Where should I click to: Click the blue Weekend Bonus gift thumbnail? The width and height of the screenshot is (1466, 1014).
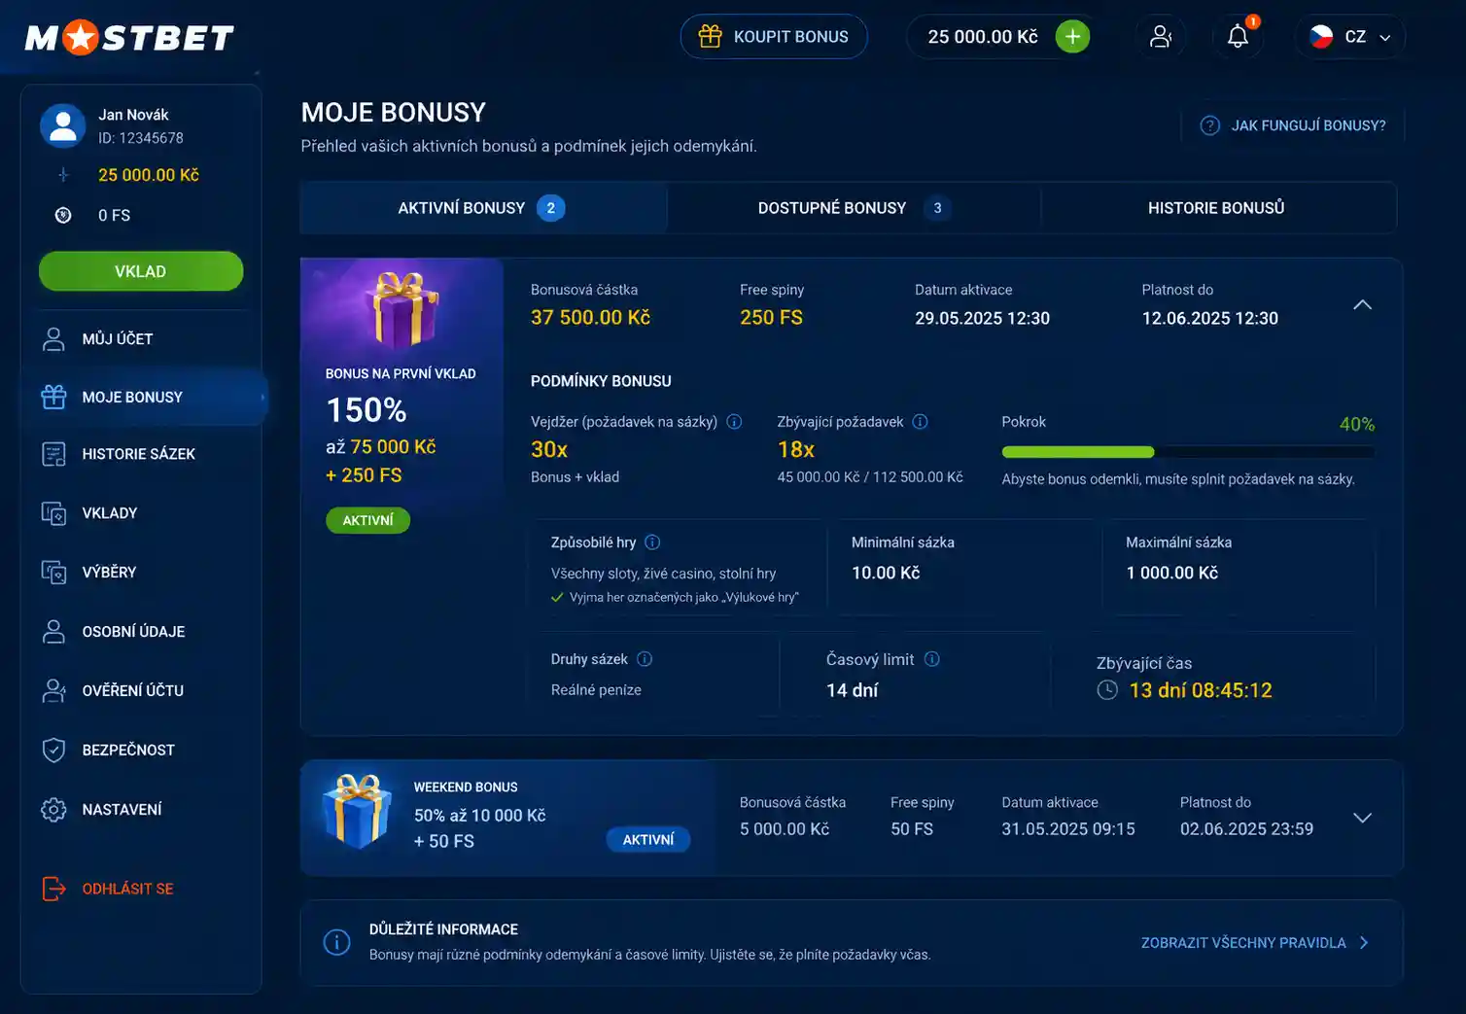[357, 812]
